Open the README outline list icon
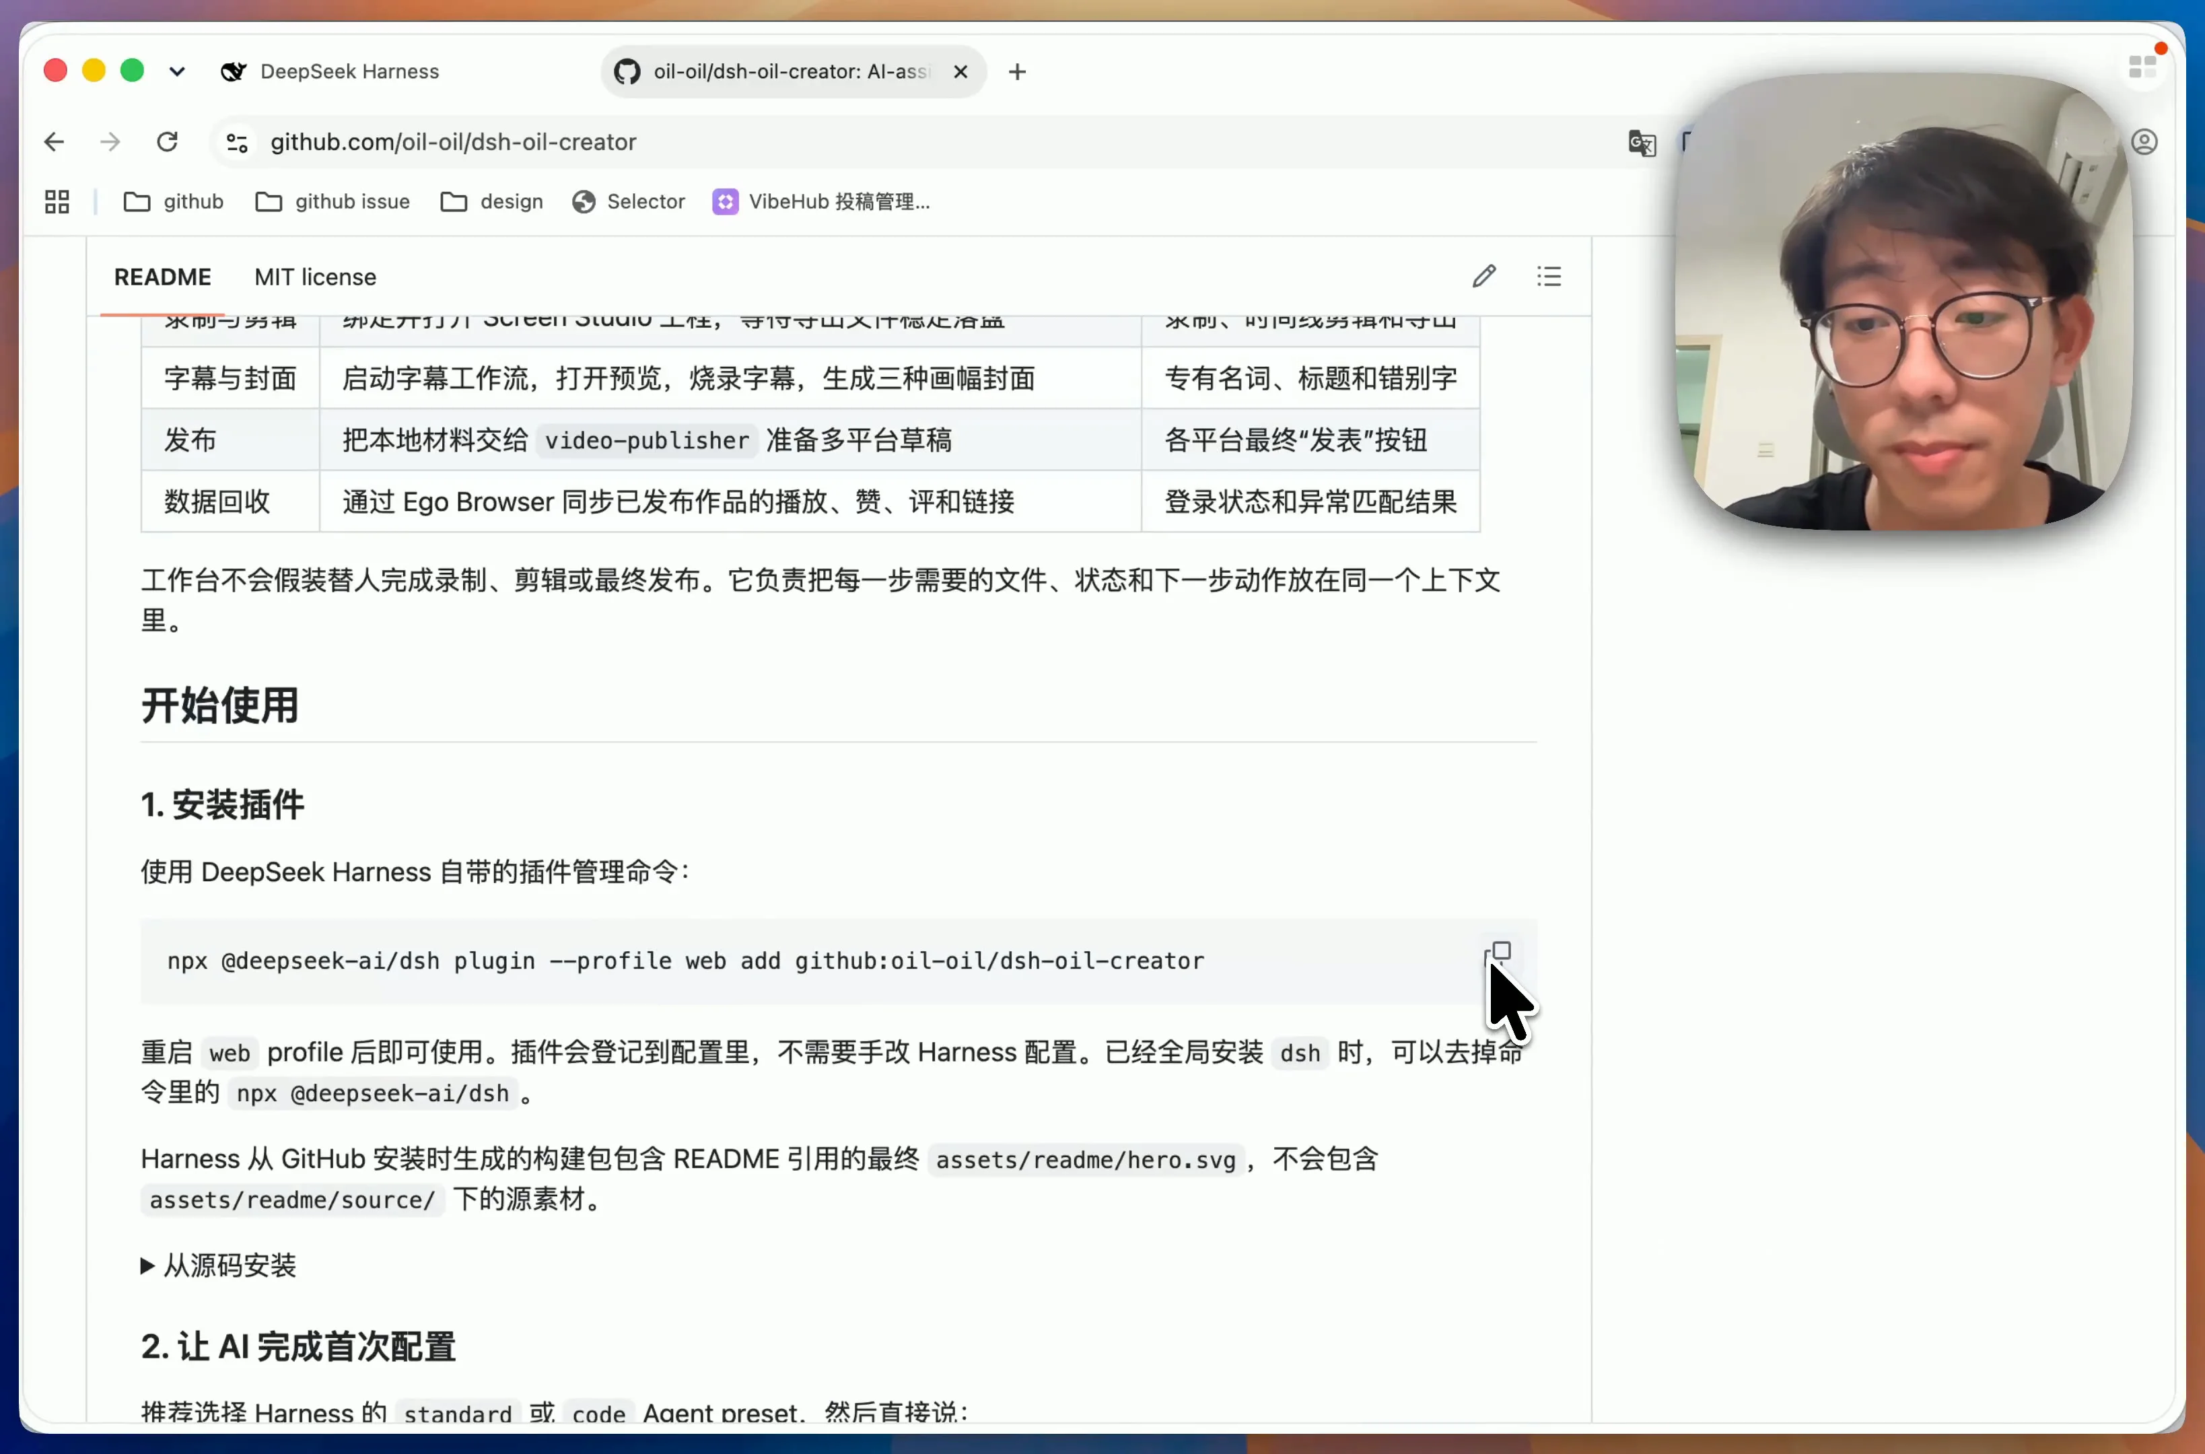2205x1454 pixels. tap(1549, 277)
